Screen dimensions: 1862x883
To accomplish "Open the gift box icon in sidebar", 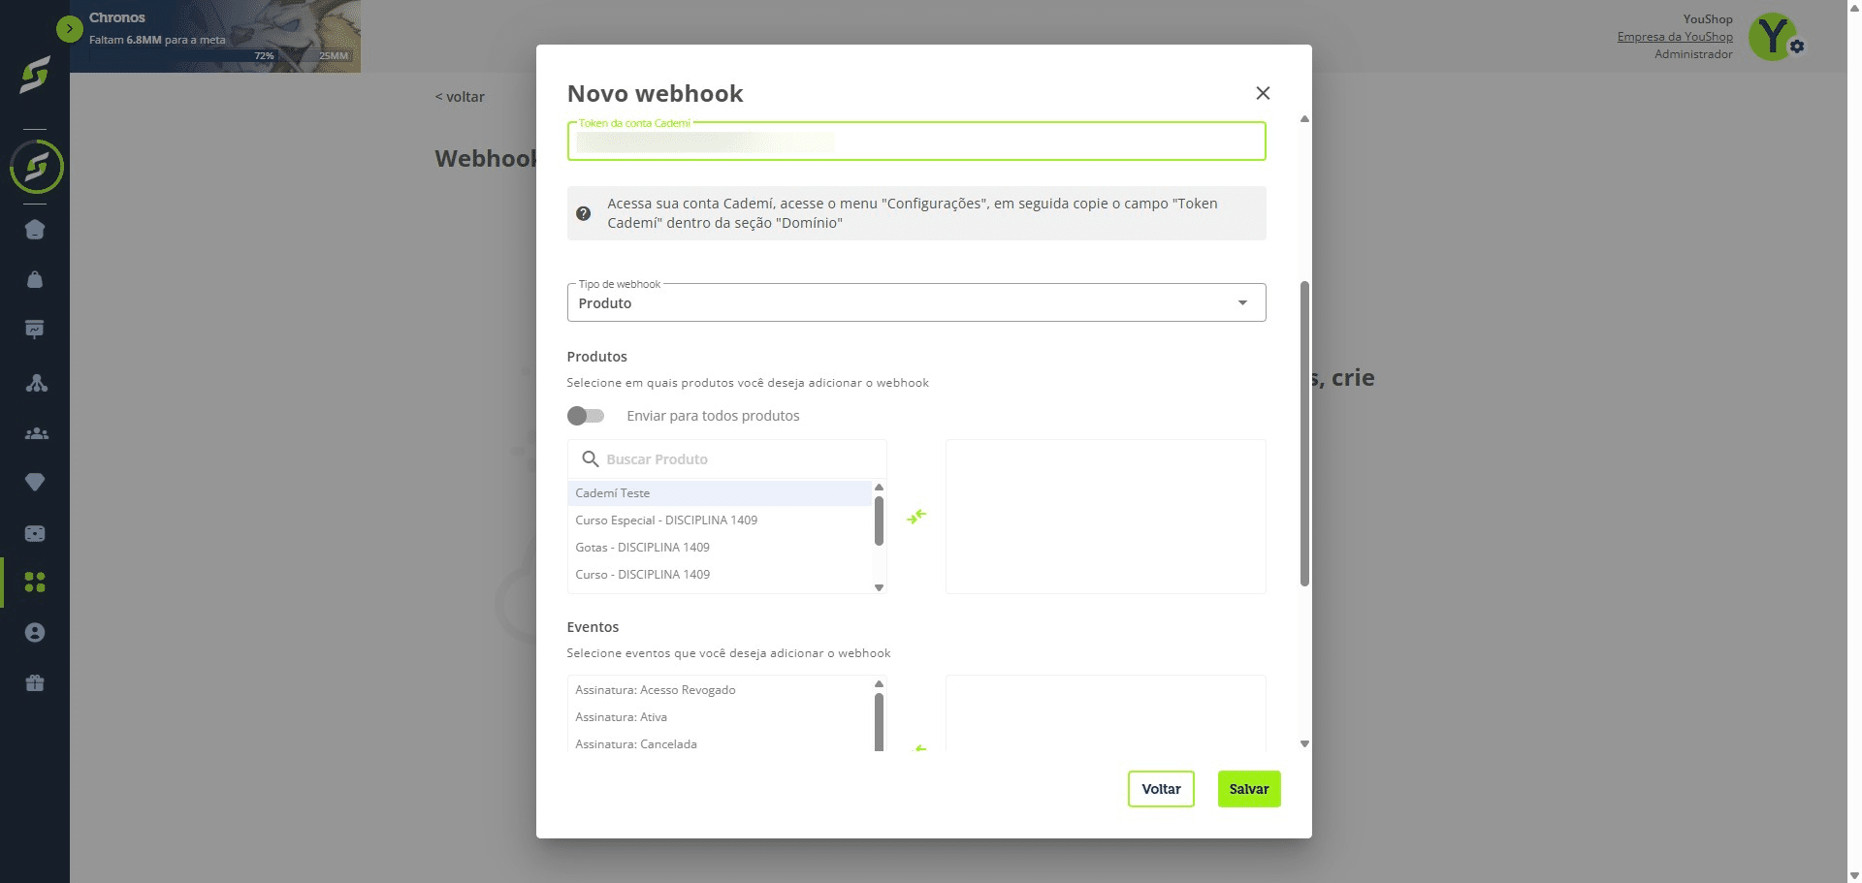I will (x=35, y=683).
